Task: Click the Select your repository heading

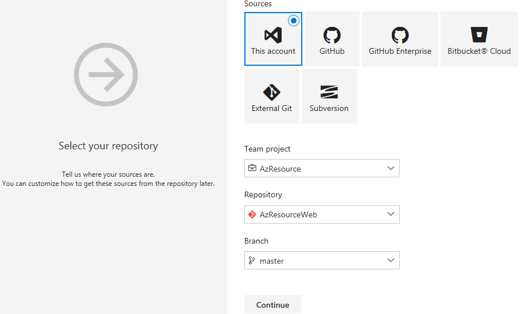Action: (x=108, y=146)
